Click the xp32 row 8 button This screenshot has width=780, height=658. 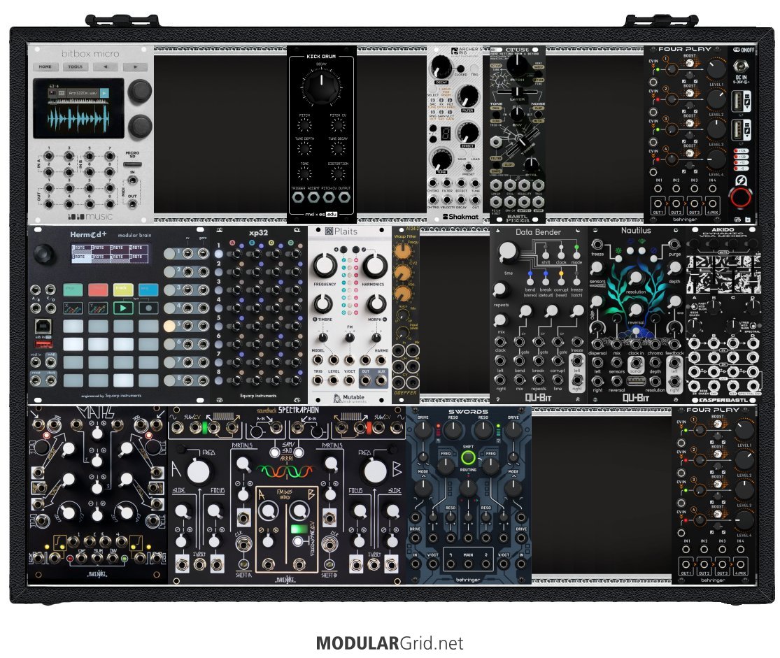pyautogui.click(x=219, y=380)
